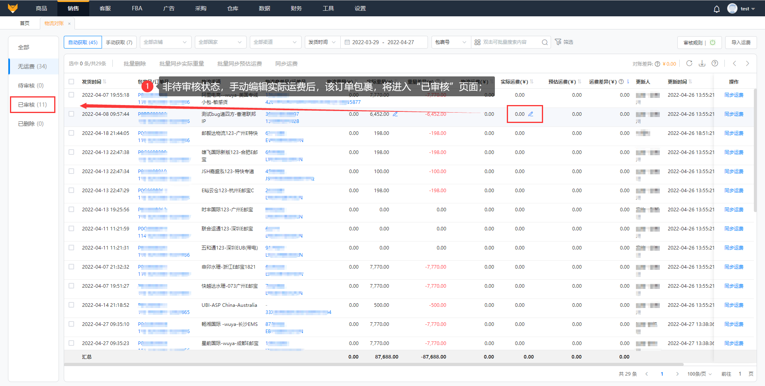
Task: Click the notification bell icon
Action: coord(716,9)
